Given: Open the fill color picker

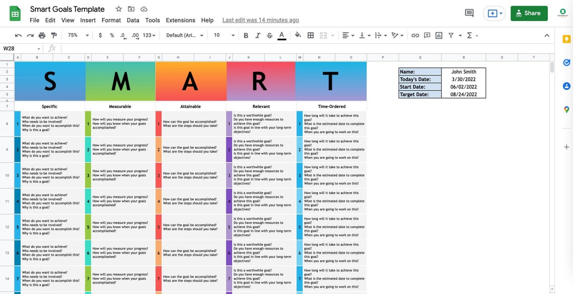Looking at the screenshot, I should (297, 35).
